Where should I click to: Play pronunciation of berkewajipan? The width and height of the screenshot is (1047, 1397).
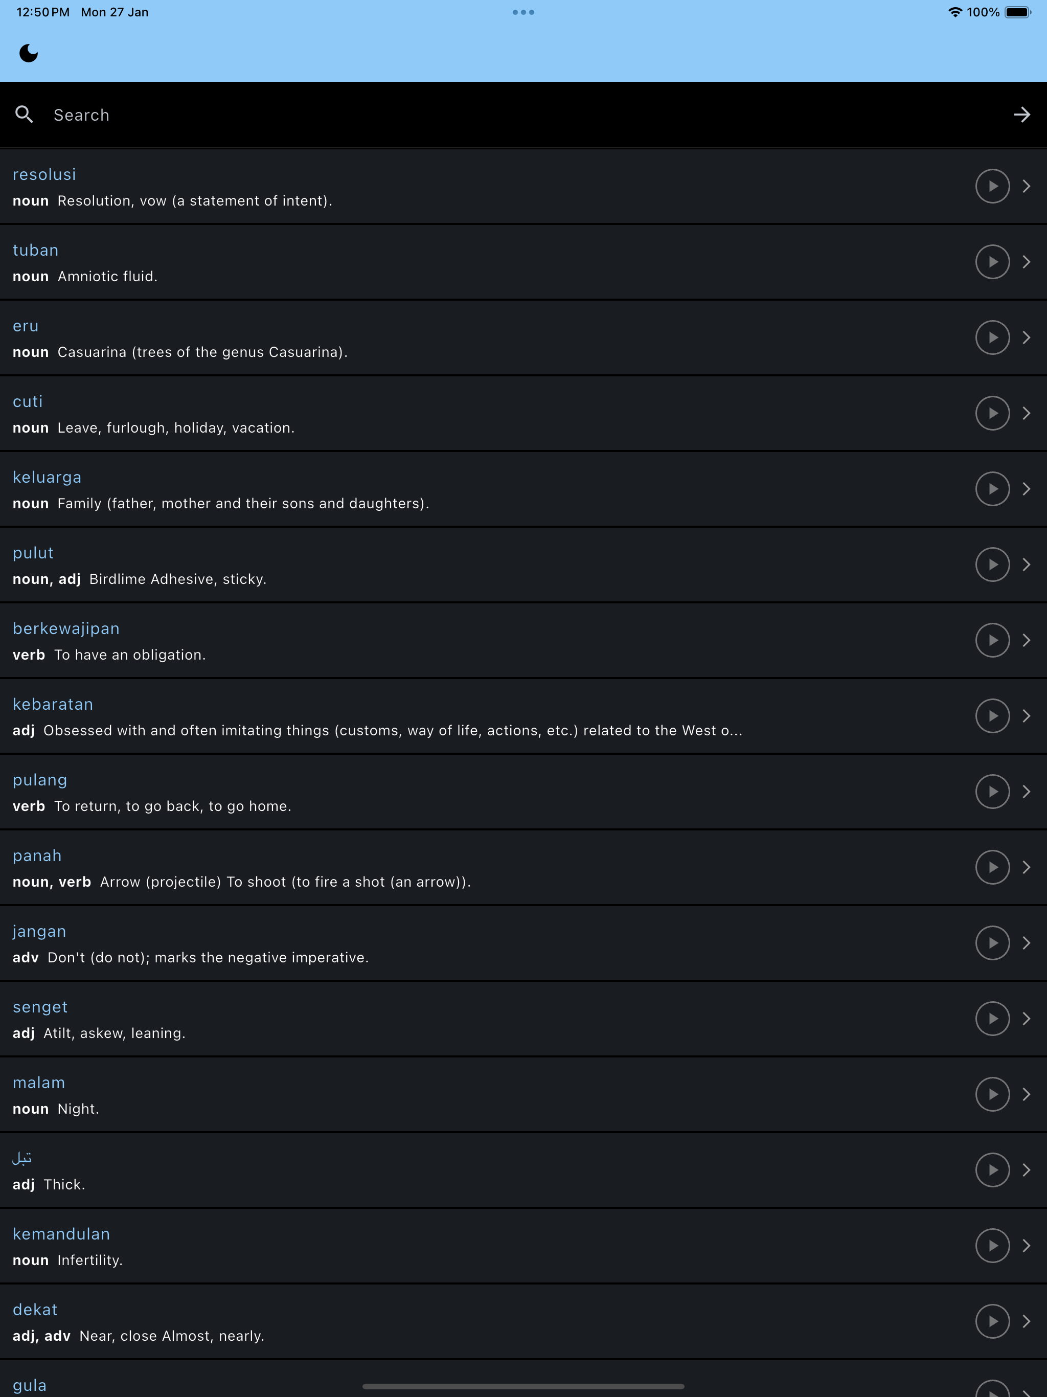tap(992, 640)
